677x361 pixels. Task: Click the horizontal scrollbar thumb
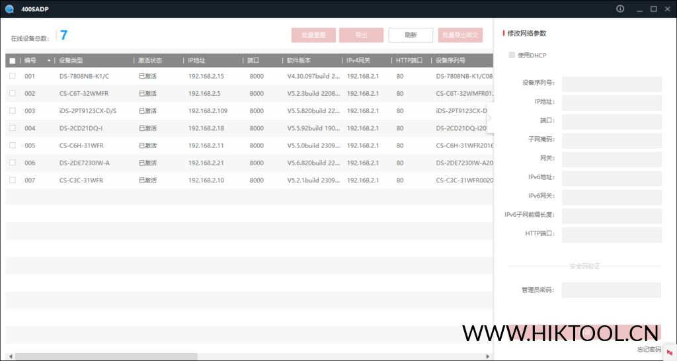(106, 356)
